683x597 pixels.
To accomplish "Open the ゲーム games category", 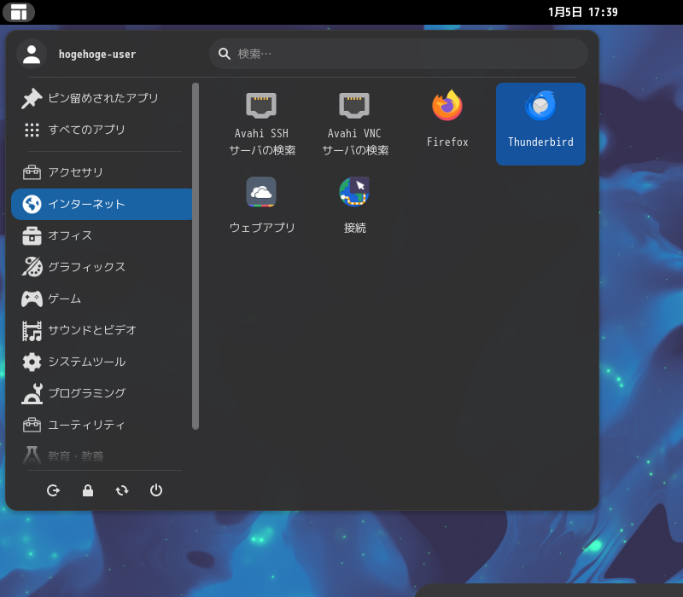I will 102,298.
